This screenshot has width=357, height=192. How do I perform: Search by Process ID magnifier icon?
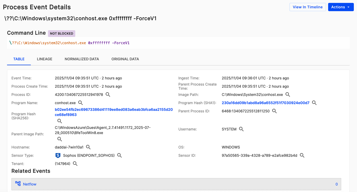pyautogui.click(x=108, y=95)
